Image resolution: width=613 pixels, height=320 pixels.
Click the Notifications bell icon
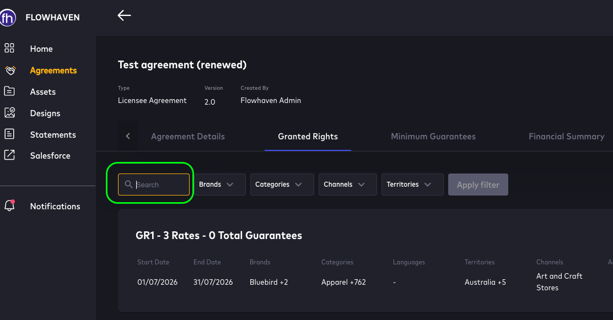pos(10,205)
